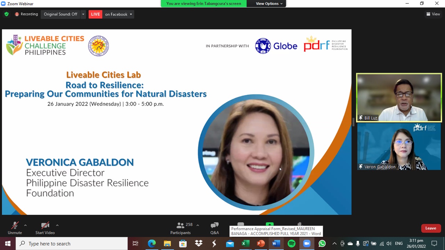Click the Recording indicator
Screen dimensions: 445x250
(x=26, y=14)
